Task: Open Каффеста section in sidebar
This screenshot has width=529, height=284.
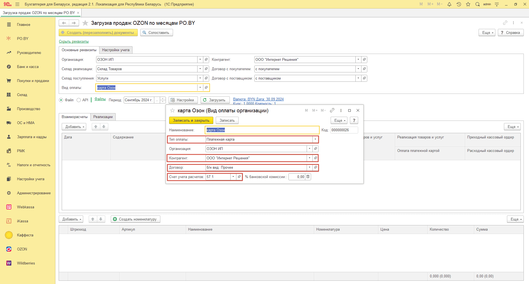Action: pos(25,235)
